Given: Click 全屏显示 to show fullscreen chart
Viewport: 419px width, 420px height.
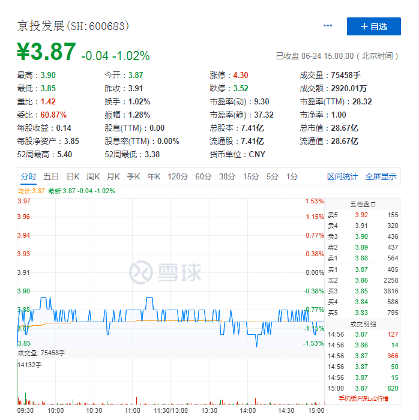Looking at the screenshot, I should 381,176.
